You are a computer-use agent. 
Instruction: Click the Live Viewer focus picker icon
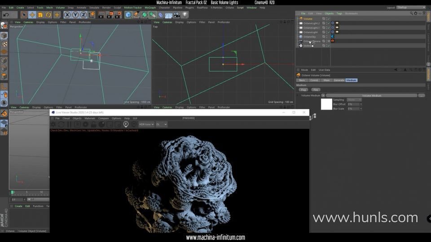126,124
